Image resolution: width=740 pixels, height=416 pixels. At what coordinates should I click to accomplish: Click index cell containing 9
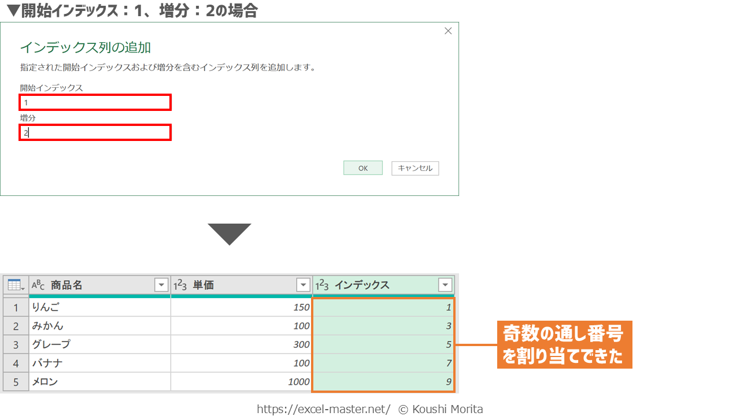383,382
